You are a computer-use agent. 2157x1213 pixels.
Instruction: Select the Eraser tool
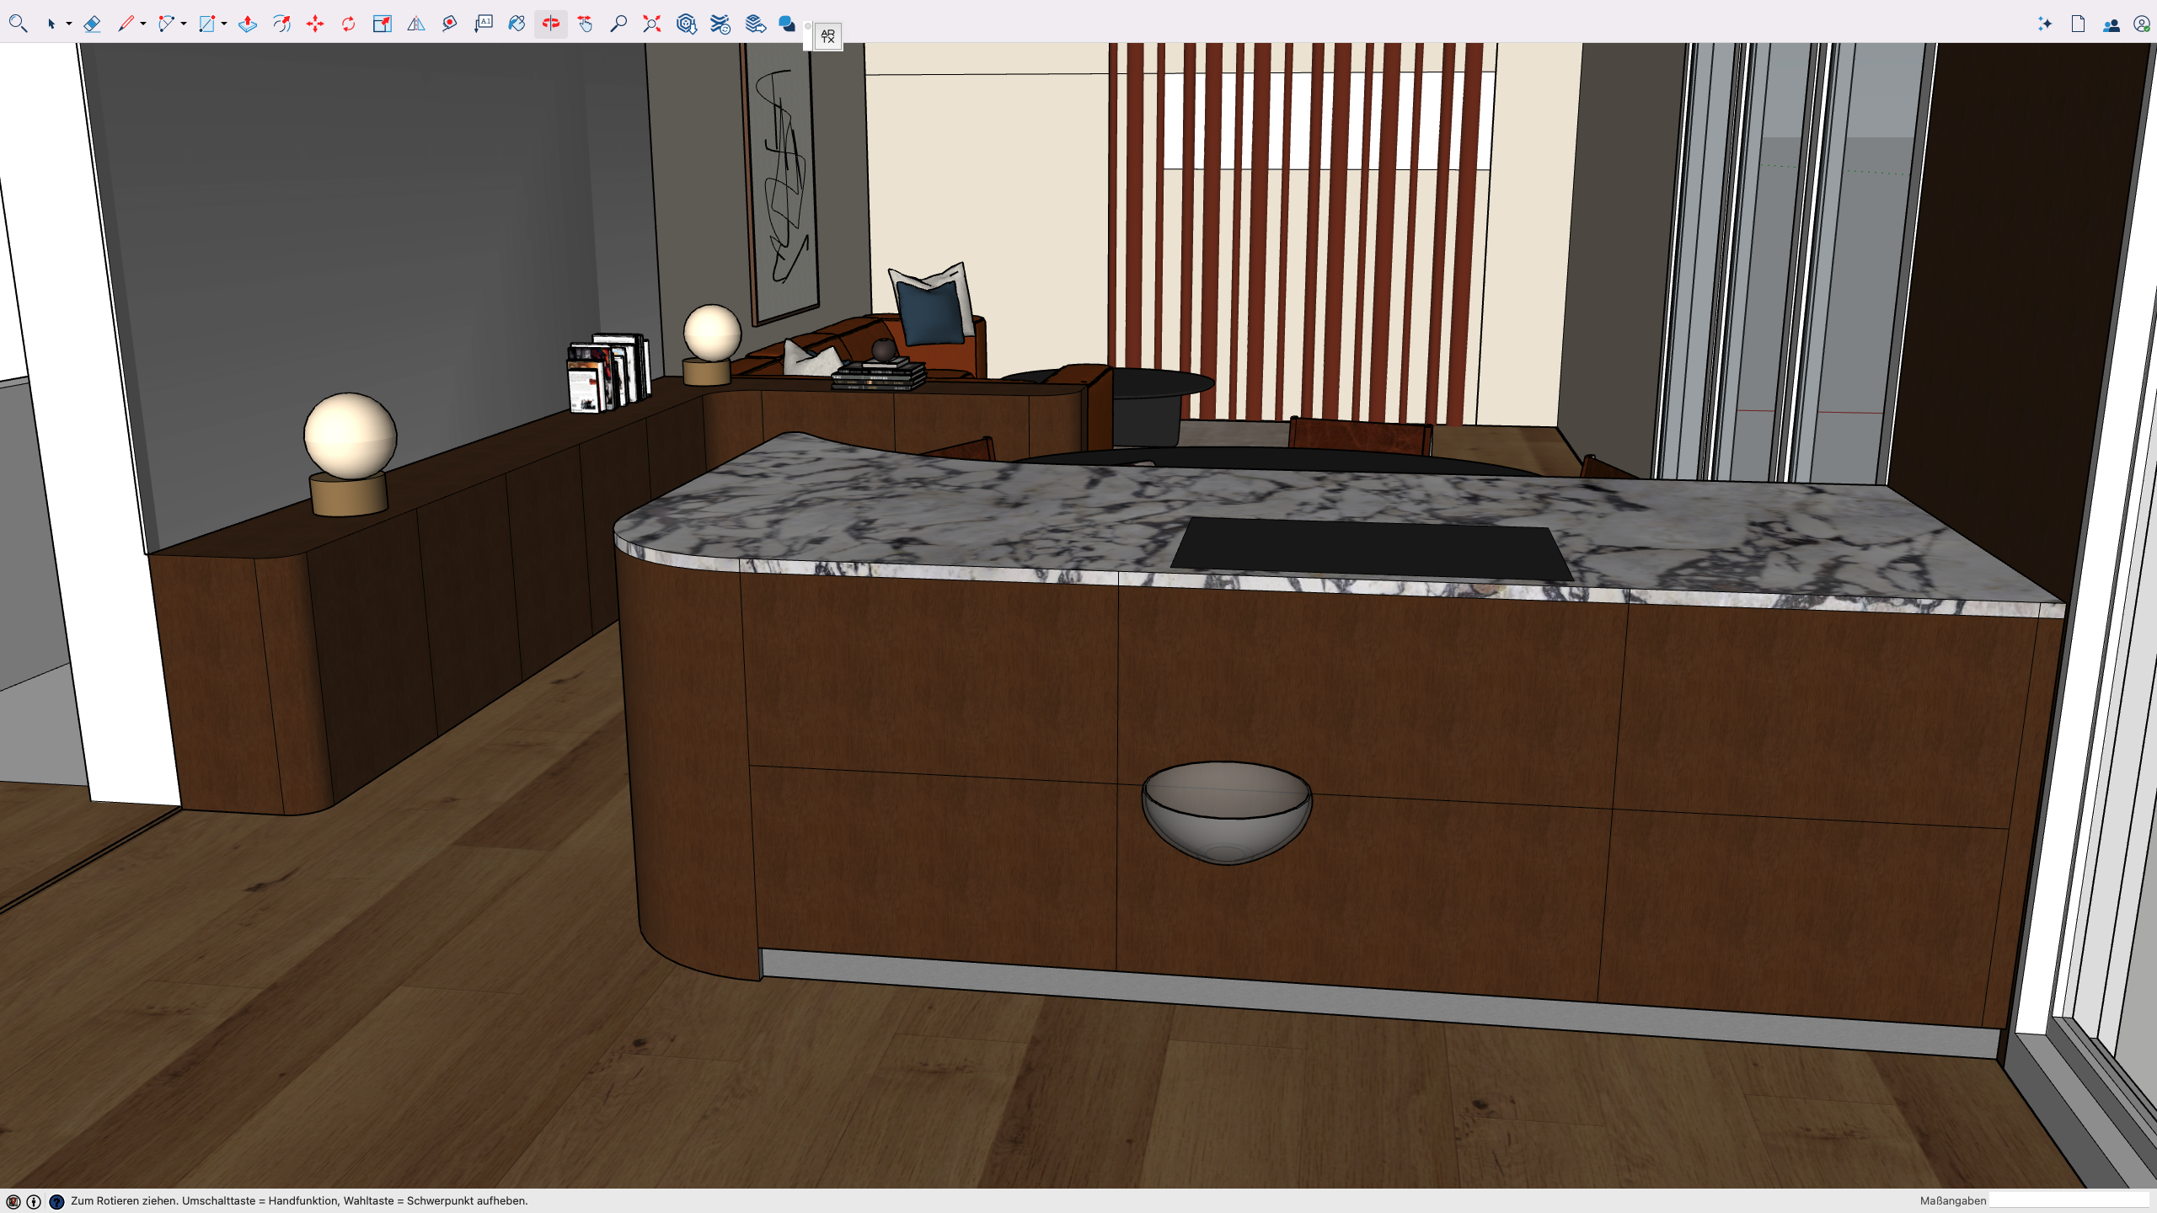[x=92, y=24]
